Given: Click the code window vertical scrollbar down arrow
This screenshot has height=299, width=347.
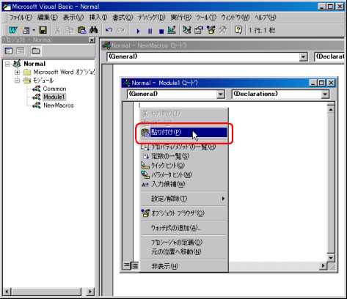Looking at the screenshot, I should (x=331, y=257).
